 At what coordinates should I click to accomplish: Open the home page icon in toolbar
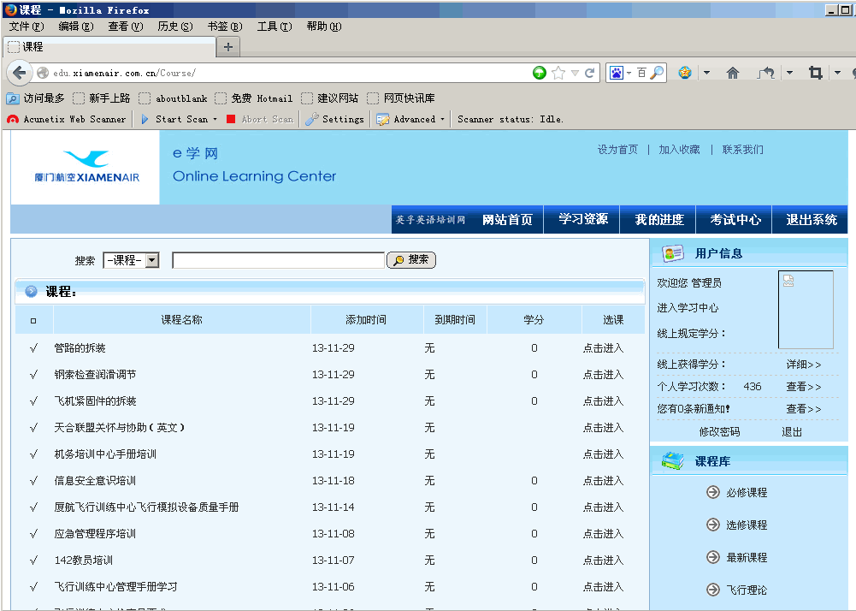(x=733, y=73)
